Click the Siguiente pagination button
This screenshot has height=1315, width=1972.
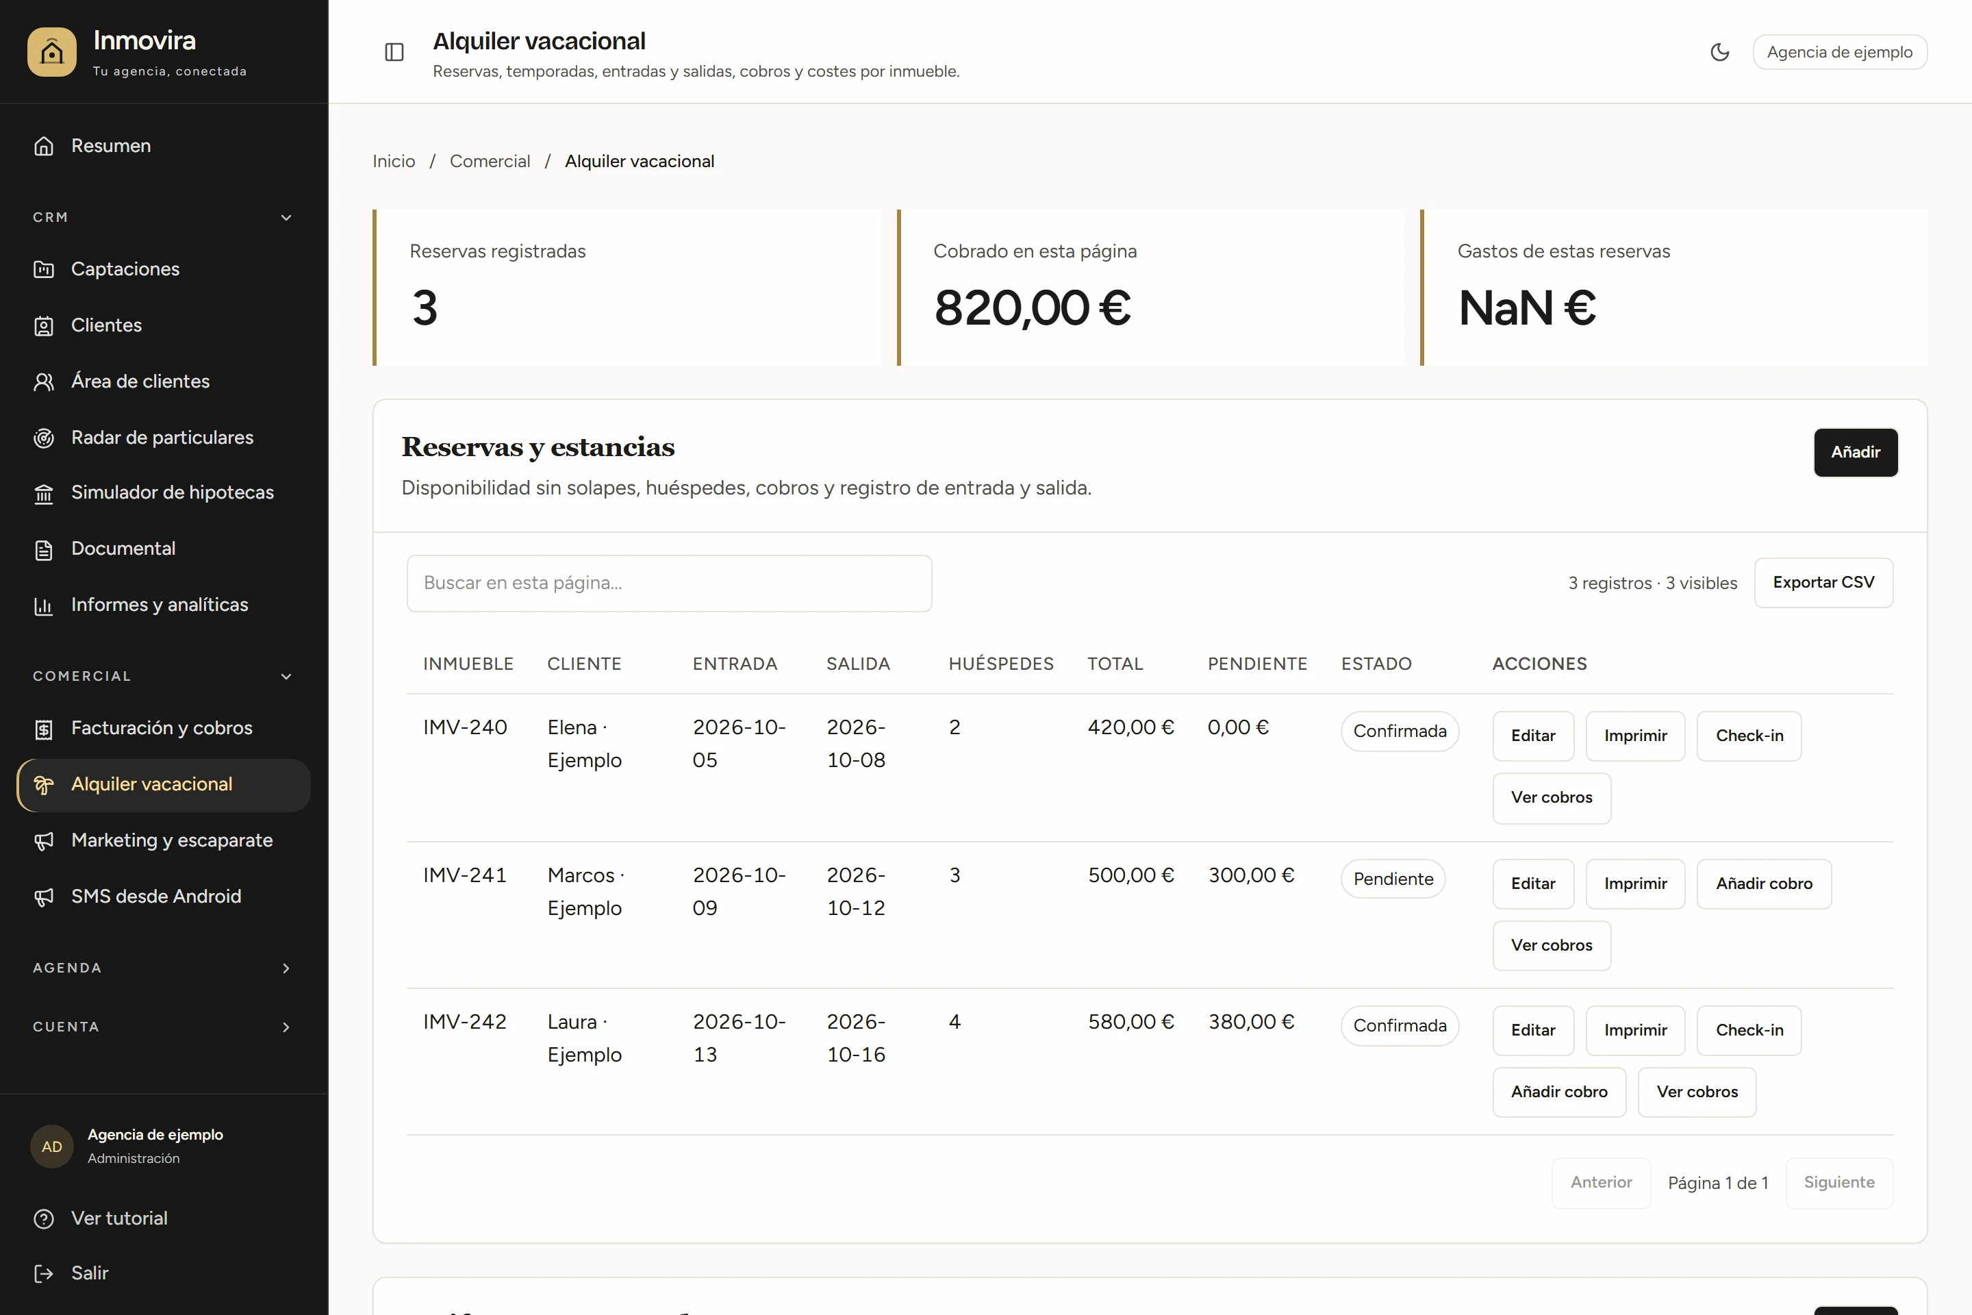coord(1838,1183)
